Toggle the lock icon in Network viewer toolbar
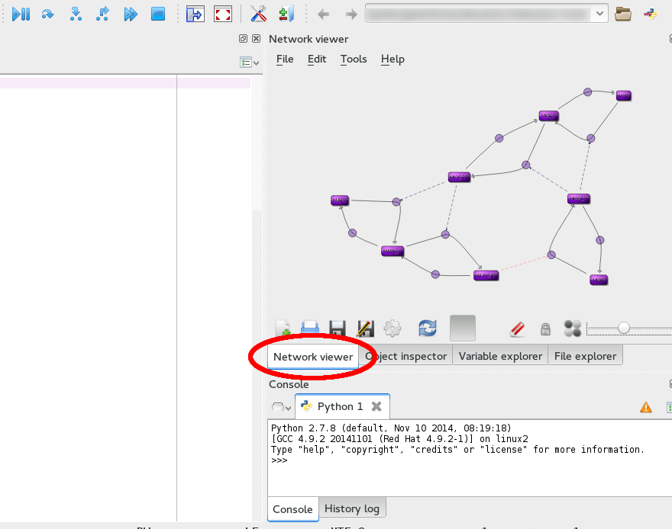The image size is (672, 529). click(x=545, y=328)
